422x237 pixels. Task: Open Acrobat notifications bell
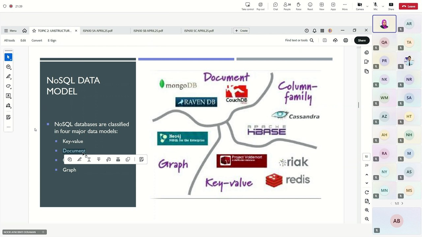(315, 31)
